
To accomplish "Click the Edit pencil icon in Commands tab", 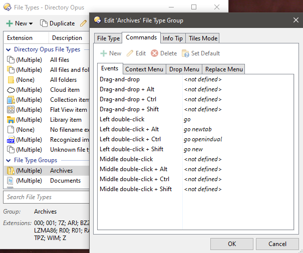I will (x=130, y=53).
